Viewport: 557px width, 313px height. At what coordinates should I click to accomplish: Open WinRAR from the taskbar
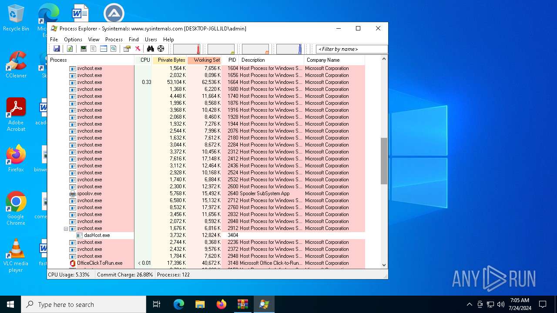[x=243, y=304]
